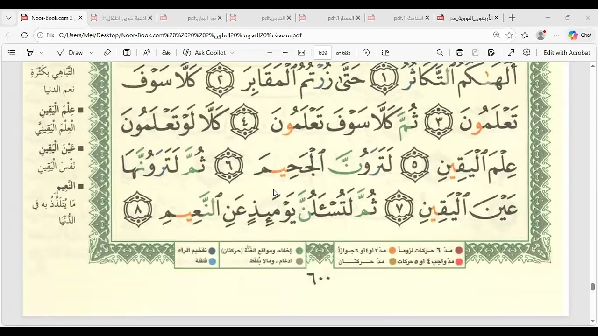Open the PDF table of contents sidebar
This screenshot has height=336, width=598.
[x=12, y=53]
